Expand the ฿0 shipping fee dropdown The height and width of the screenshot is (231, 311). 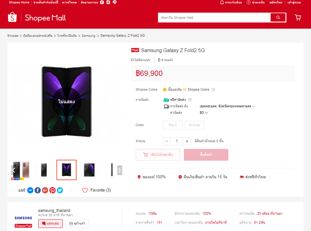click(x=204, y=113)
